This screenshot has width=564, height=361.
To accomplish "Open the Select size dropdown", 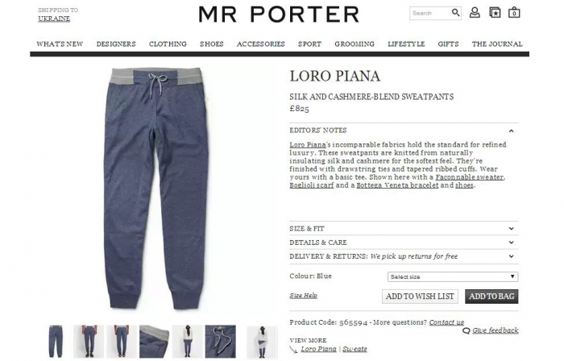I will click(453, 276).
